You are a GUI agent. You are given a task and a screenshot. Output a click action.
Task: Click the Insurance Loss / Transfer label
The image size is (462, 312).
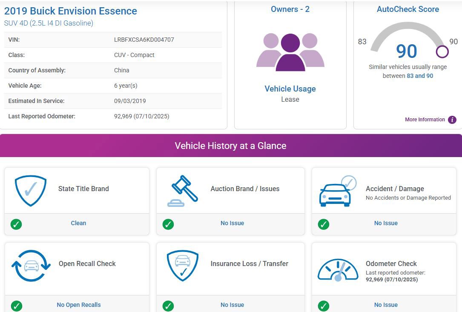pos(250,263)
